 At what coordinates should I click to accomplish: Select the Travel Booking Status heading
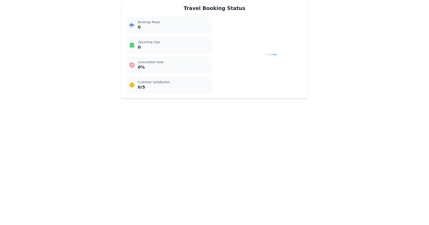tap(214, 8)
